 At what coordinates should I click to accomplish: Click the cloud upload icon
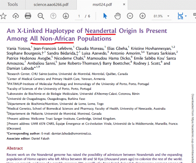tap(16, 16)
